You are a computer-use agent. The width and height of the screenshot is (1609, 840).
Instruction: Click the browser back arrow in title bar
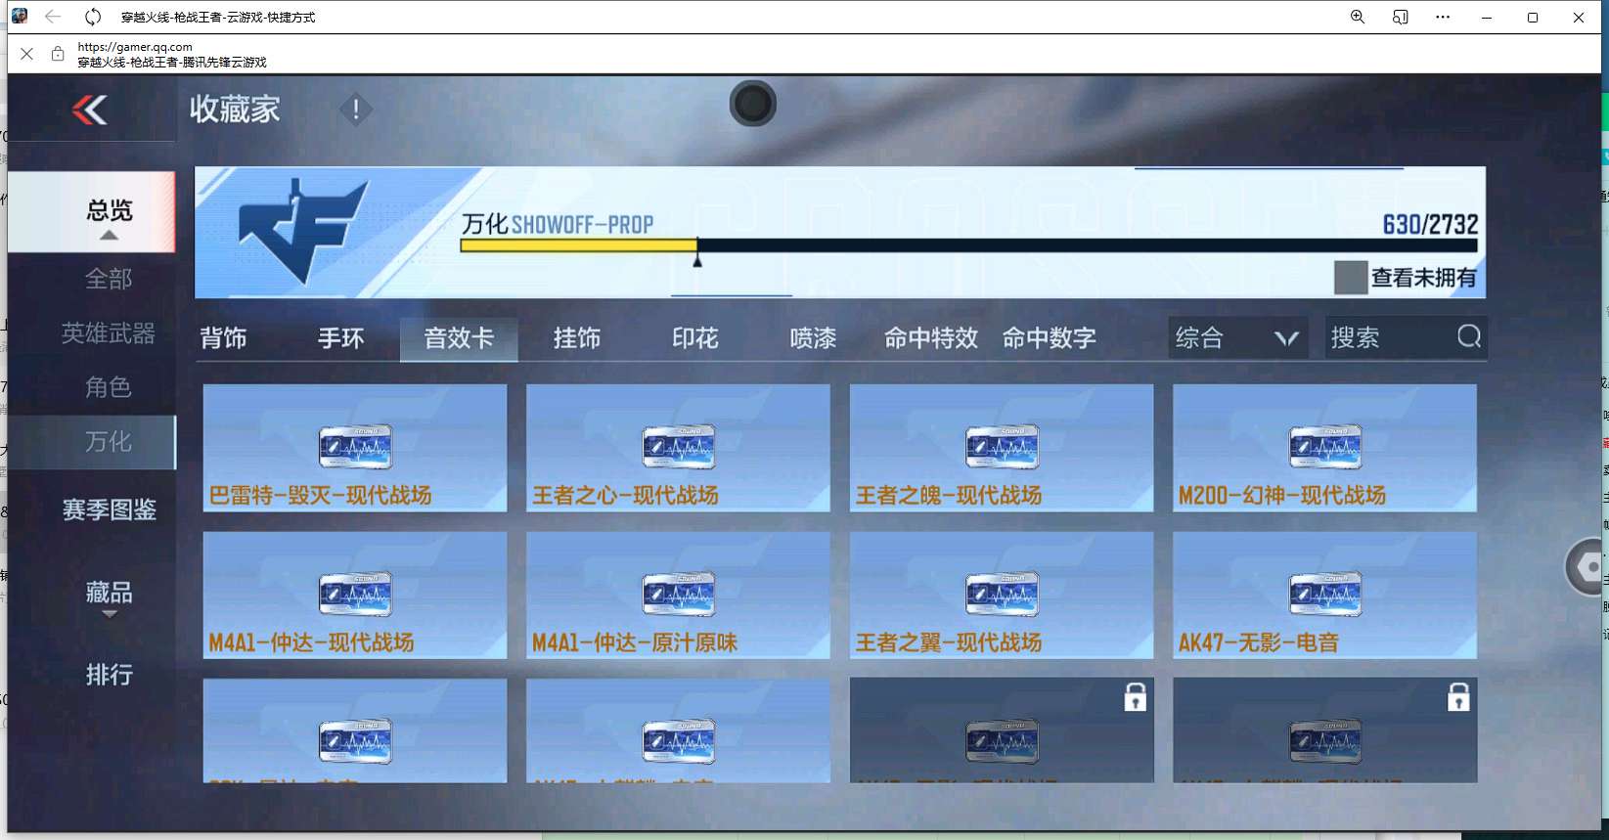click(53, 17)
